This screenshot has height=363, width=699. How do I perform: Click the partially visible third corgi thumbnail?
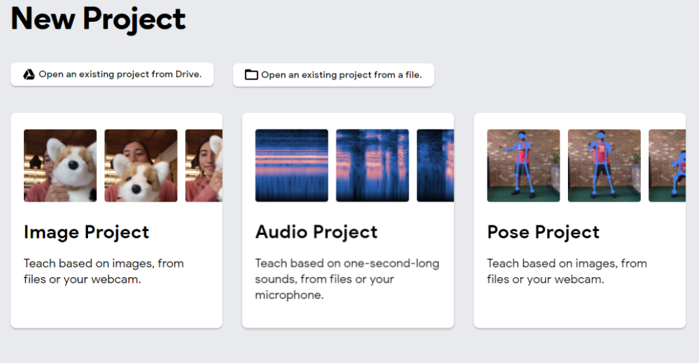(203, 165)
